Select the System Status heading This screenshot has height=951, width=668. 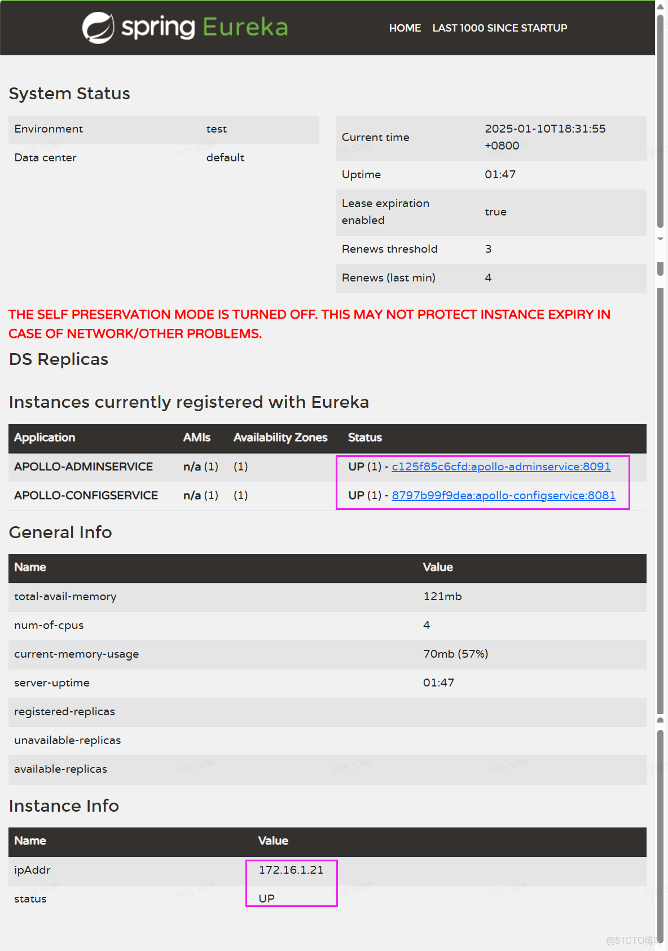69,94
